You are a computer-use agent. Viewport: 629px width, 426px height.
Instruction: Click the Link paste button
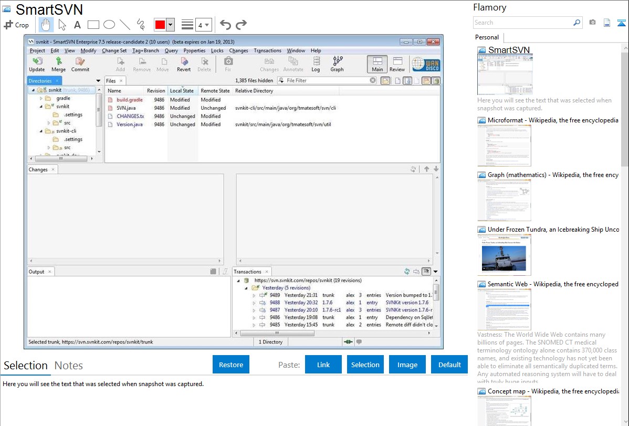(x=323, y=365)
